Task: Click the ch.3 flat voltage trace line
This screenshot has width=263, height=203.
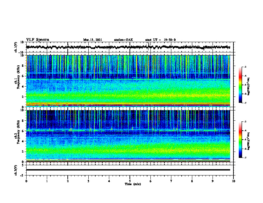Action: pos(128,170)
